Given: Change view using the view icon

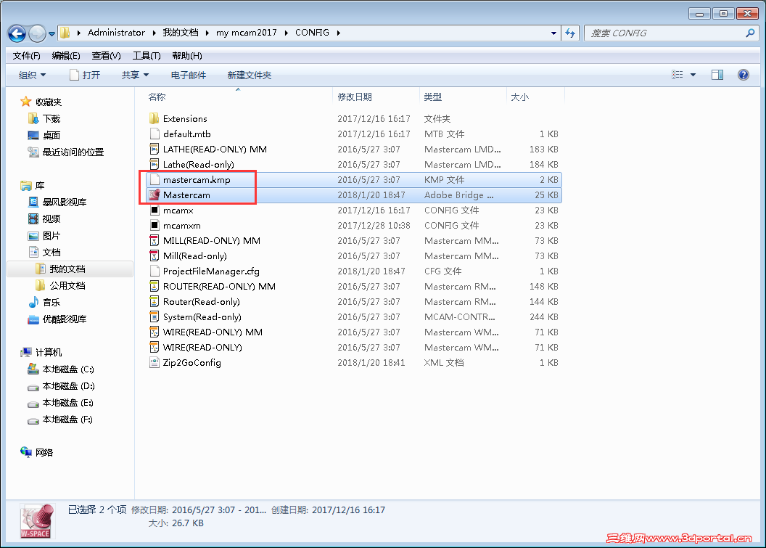Looking at the screenshot, I should (677, 75).
